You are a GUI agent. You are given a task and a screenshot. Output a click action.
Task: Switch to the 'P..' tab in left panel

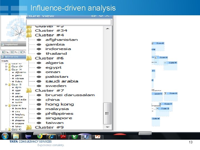[x=23, y=52]
